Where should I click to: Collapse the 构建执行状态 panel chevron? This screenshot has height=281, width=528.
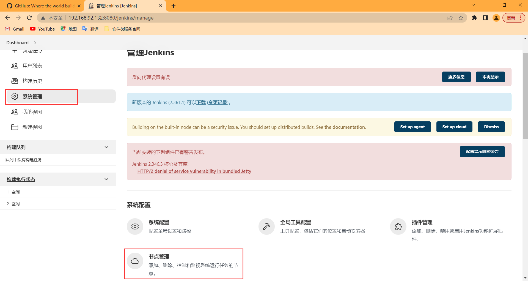pyautogui.click(x=106, y=179)
